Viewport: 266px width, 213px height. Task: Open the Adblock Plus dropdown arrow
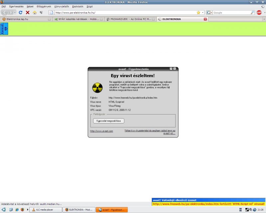(x=264, y=13)
